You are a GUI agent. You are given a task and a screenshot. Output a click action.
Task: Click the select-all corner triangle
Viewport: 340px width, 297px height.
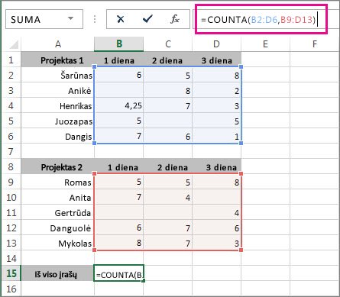(x=14, y=45)
